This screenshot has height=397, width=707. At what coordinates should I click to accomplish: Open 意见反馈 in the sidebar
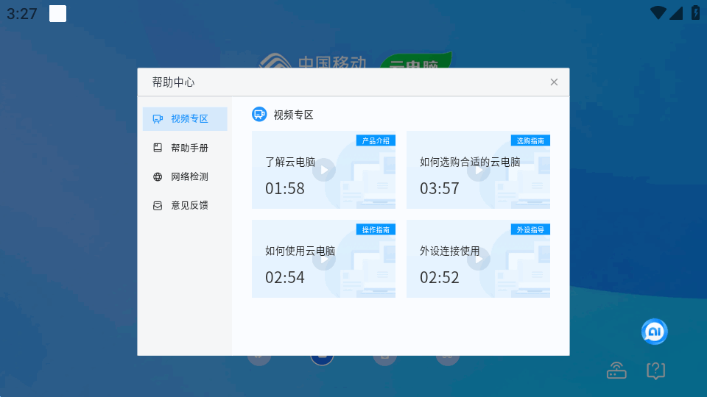(185, 205)
